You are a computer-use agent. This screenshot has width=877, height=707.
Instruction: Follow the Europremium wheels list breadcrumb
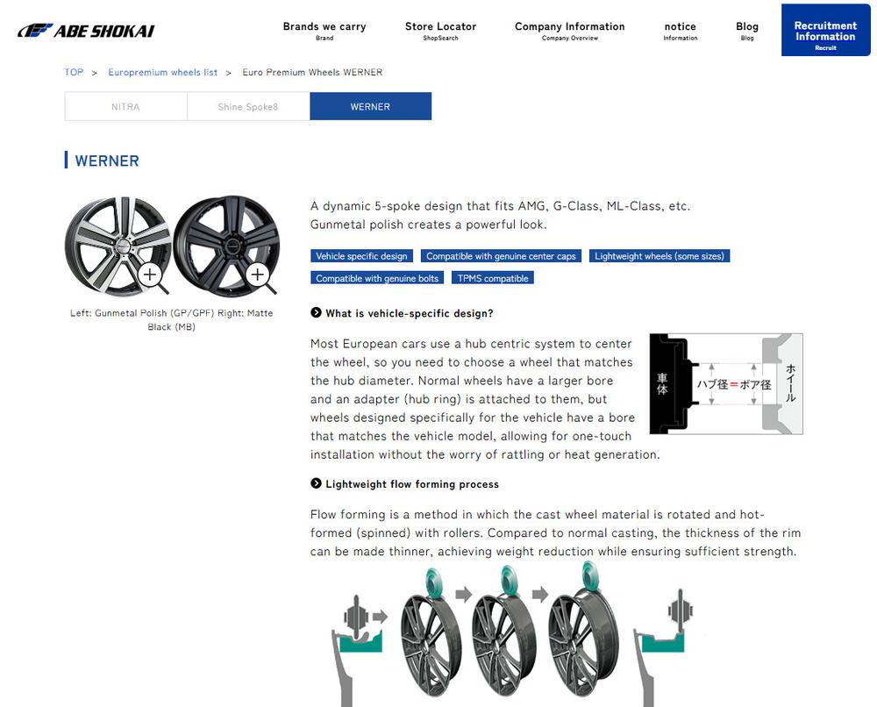coord(163,72)
